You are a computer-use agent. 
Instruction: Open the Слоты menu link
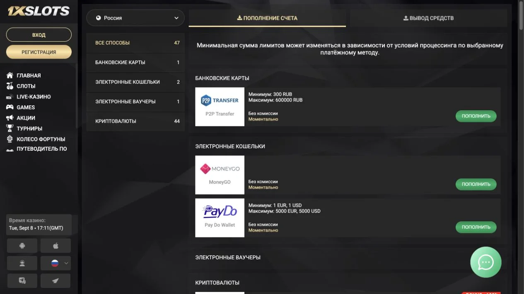[x=26, y=86]
